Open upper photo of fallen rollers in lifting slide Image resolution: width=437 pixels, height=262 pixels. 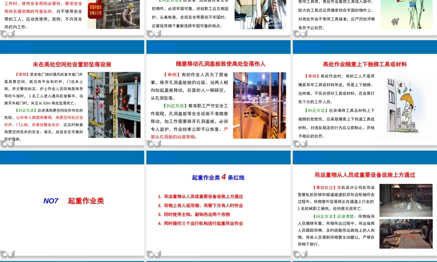coord(406,200)
